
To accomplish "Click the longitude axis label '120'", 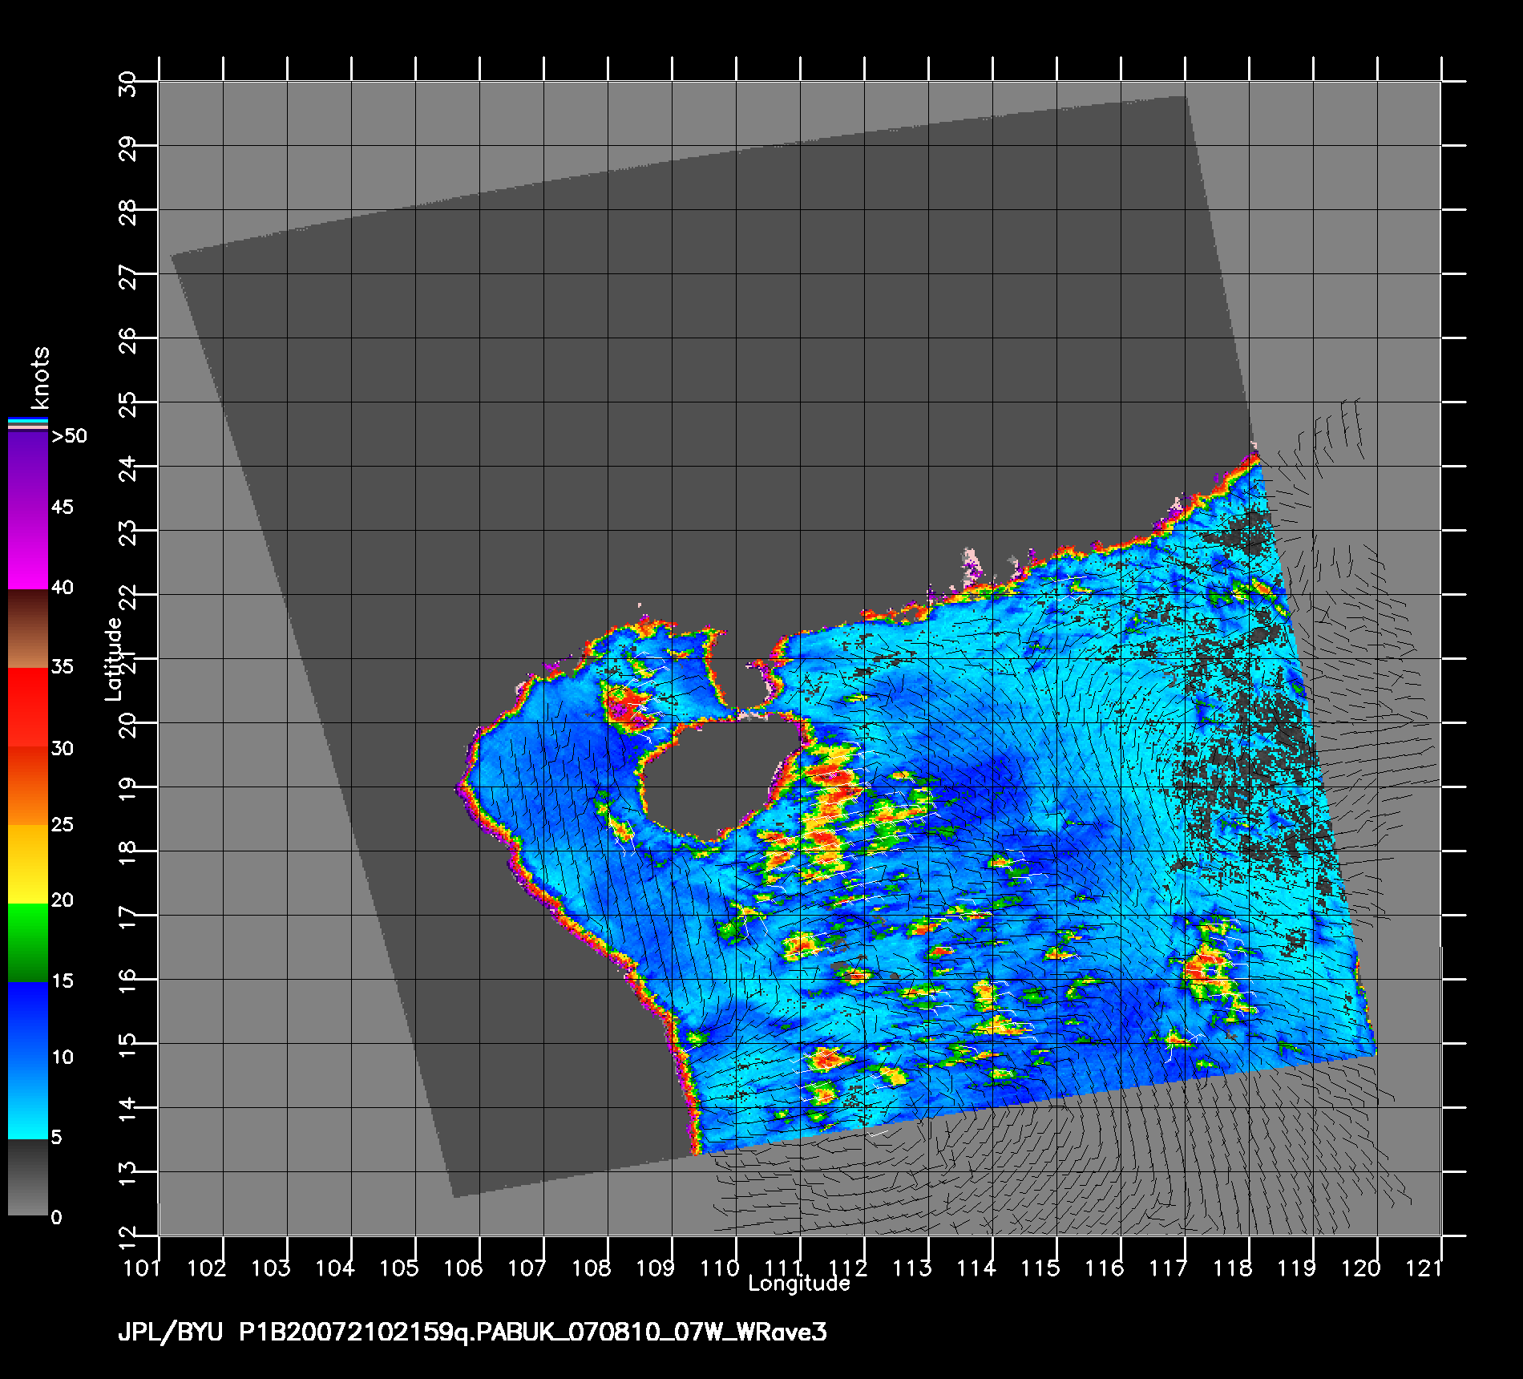I will (x=1360, y=1268).
